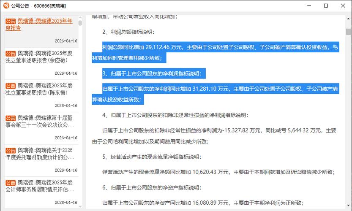Open 独立董事述职报告(陈东梅) announcement

(x=39, y=89)
